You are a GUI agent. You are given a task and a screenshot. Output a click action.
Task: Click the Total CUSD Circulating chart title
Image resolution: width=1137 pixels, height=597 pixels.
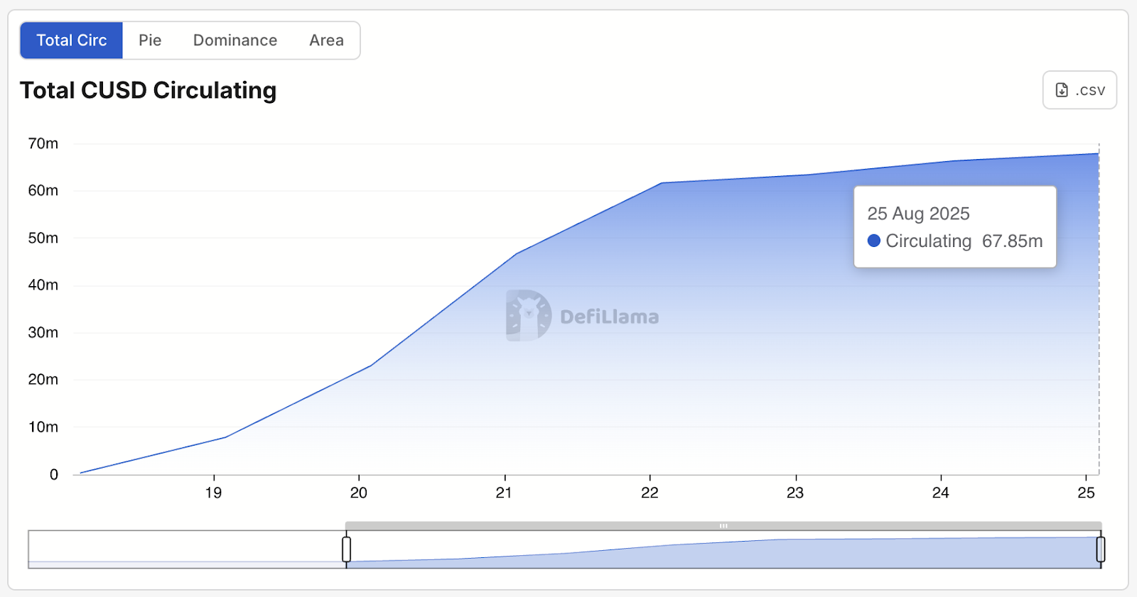coord(148,91)
